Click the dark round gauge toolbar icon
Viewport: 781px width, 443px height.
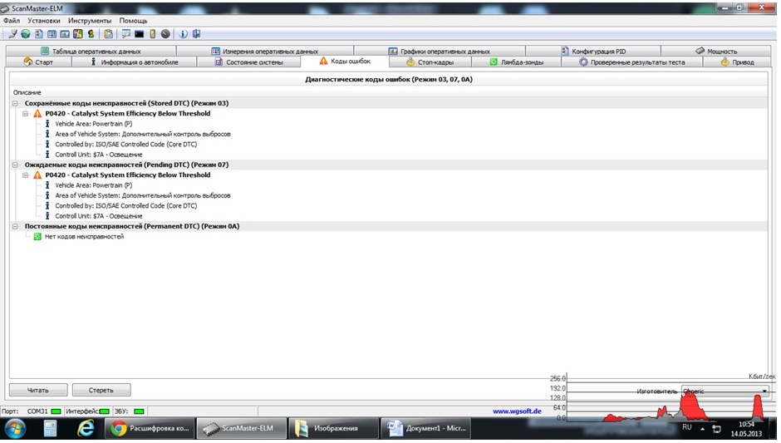click(x=165, y=34)
